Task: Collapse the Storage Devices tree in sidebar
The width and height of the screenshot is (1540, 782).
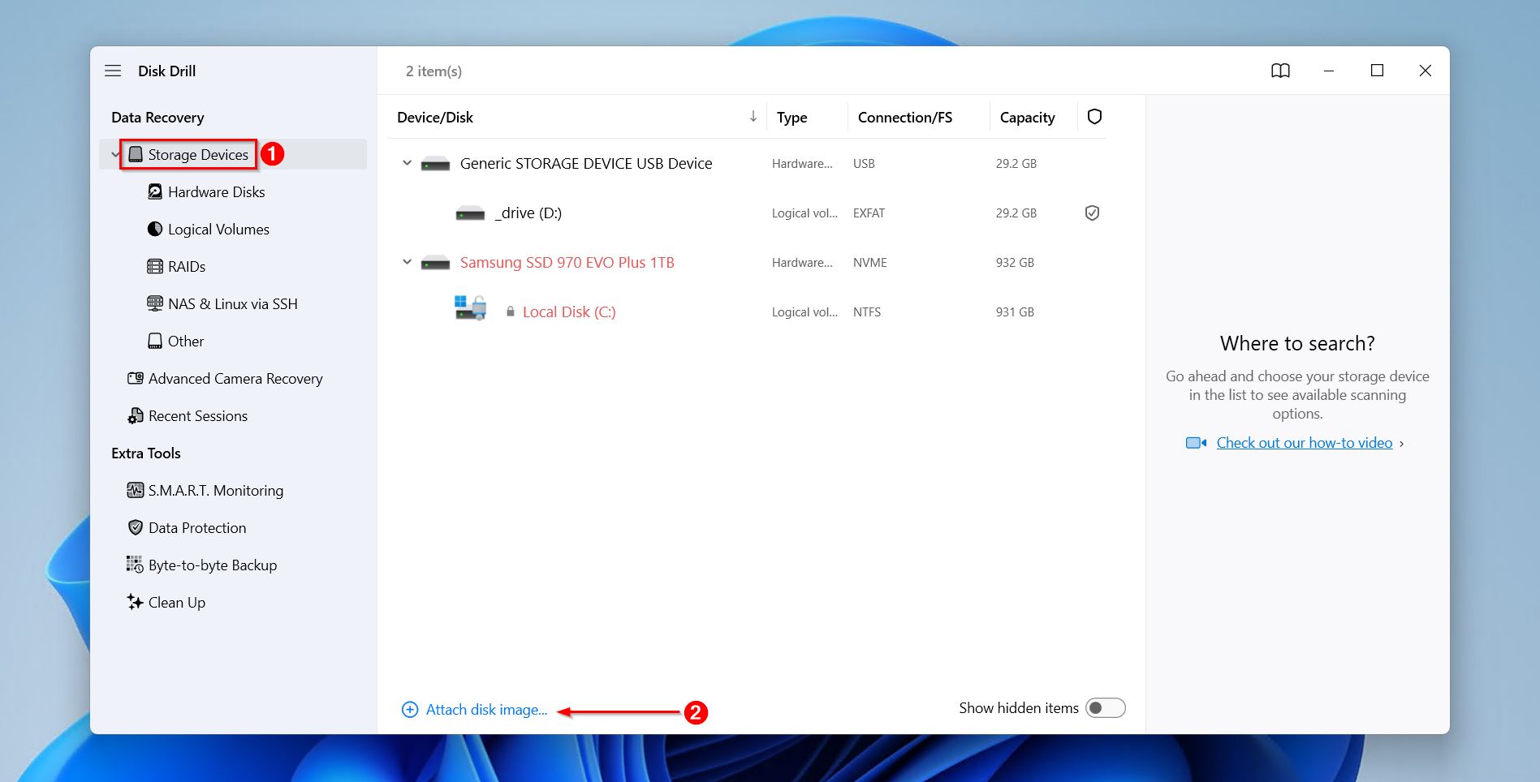Action: pyautogui.click(x=114, y=154)
